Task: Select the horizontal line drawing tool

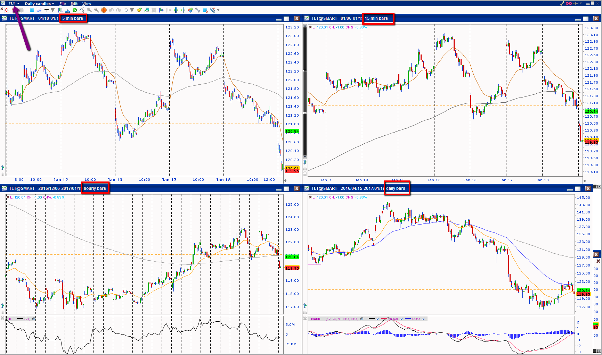Action: tap(46, 10)
